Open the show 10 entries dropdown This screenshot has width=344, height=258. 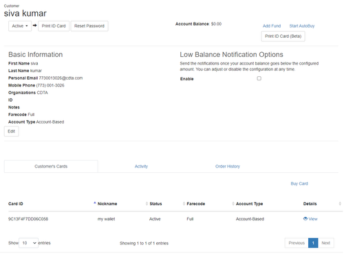click(29, 243)
